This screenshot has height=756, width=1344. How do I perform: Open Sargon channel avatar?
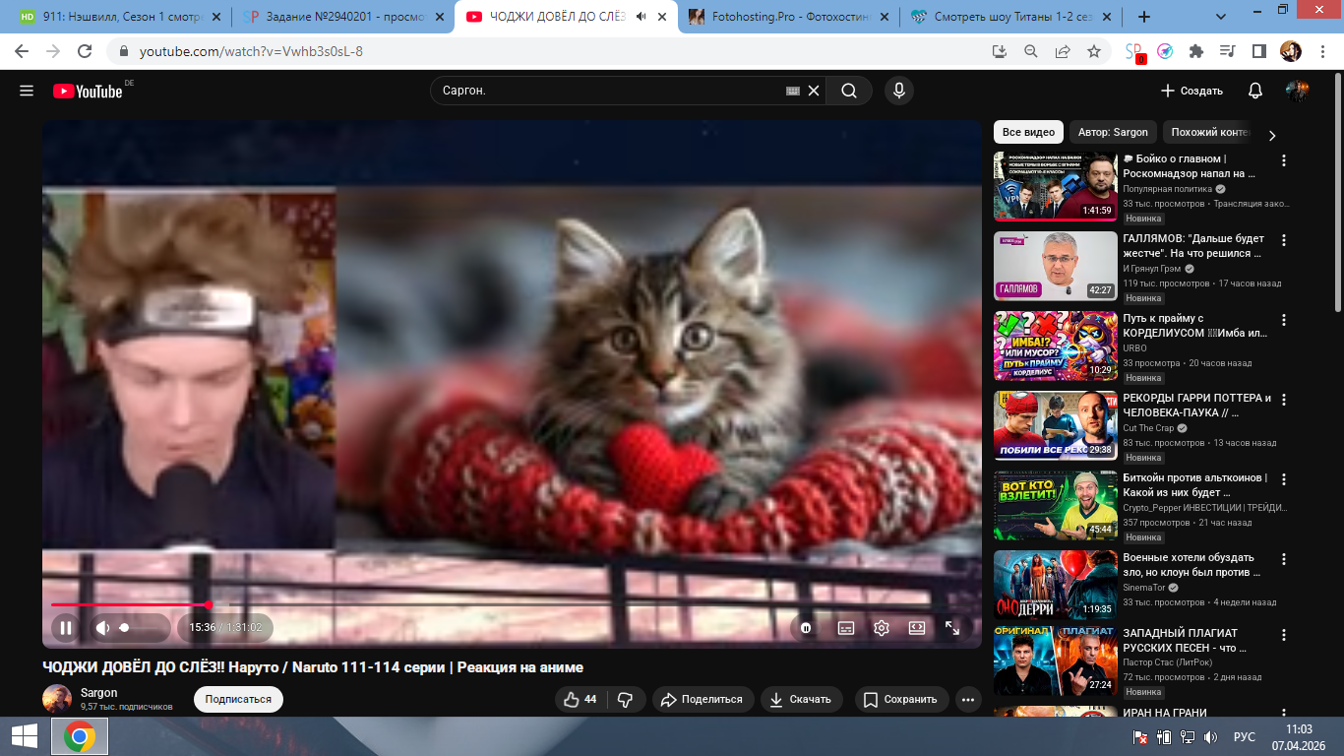point(57,699)
